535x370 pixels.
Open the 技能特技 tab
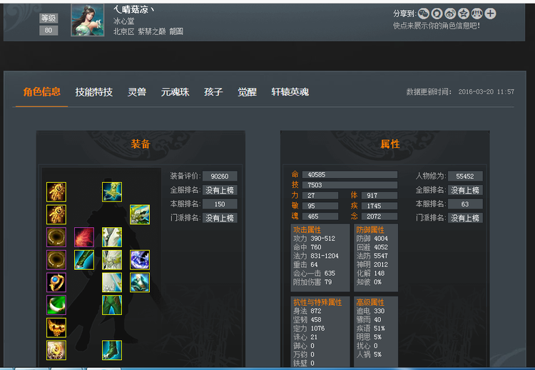click(94, 92)
